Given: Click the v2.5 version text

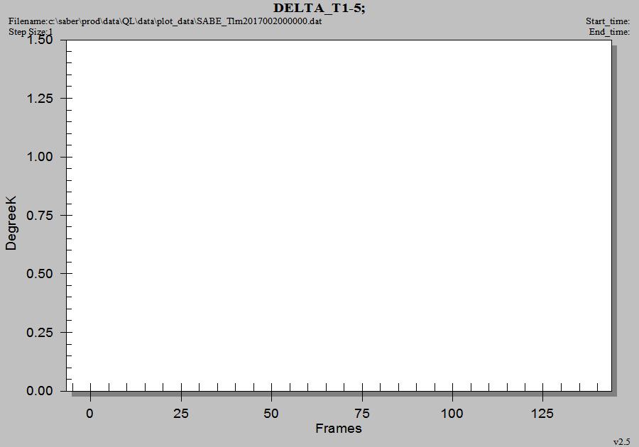Looking at the screenshot, I should click(x=621, y=442).
